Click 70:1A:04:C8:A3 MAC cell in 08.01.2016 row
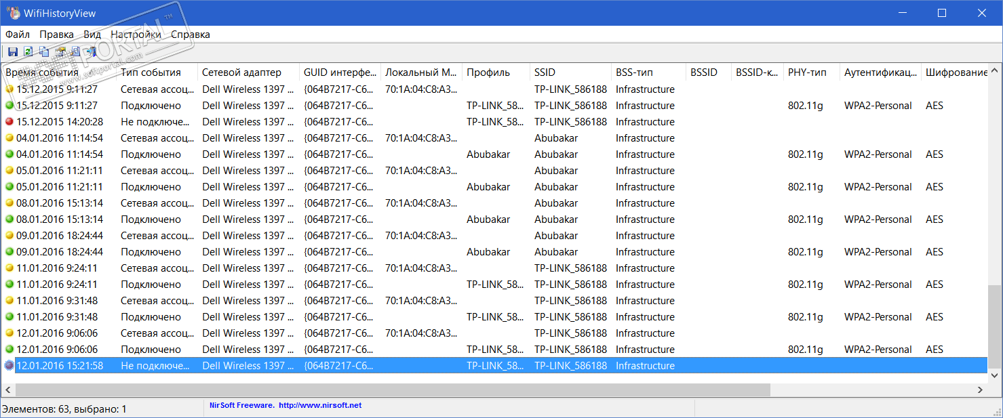 click(421, 203)
